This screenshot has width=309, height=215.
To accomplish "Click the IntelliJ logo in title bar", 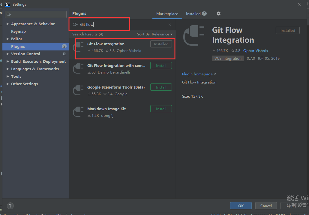I will [7, 4].
